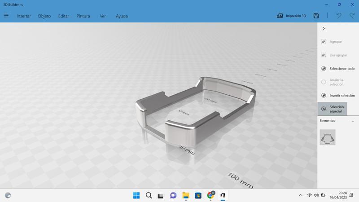The image size is (359, 202).
Task: Click the Seleccionar todo icon
Action: click(324, 69)
